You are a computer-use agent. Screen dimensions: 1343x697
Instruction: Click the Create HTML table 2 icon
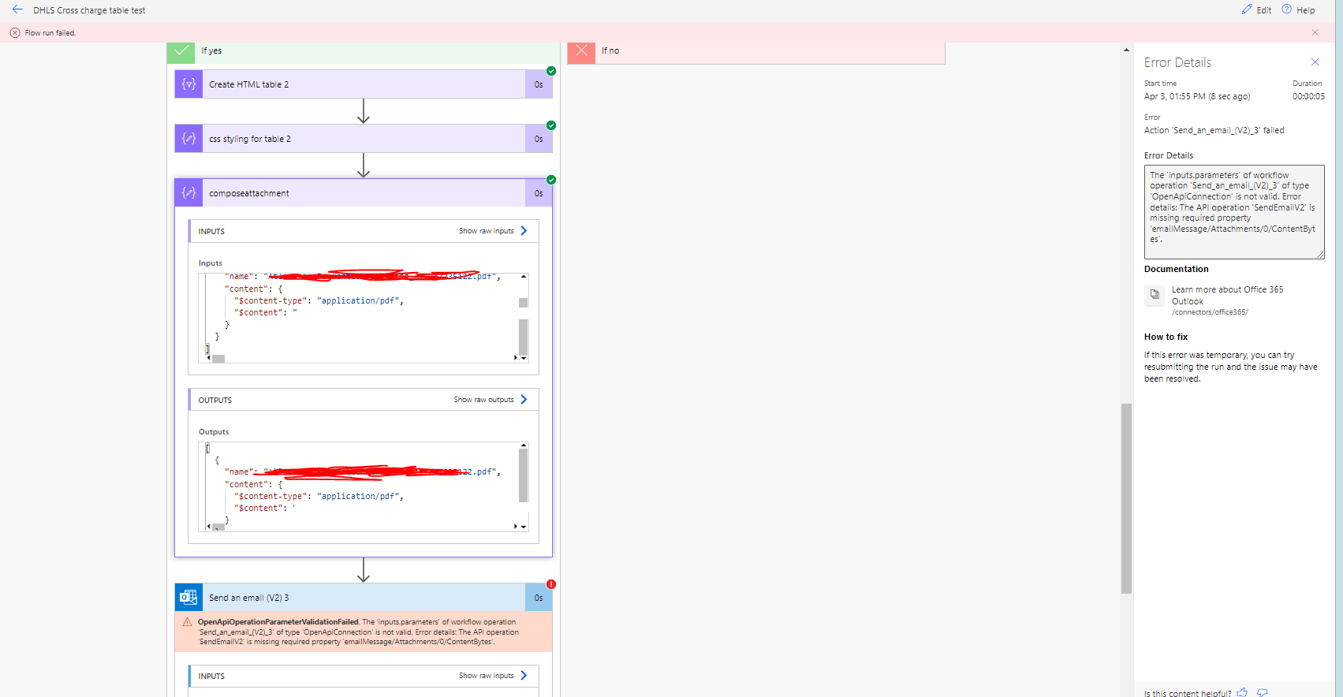pos(188,84)
